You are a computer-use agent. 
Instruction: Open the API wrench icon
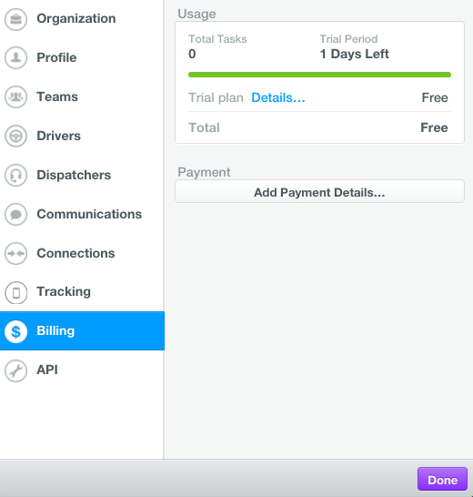point(15,370)
